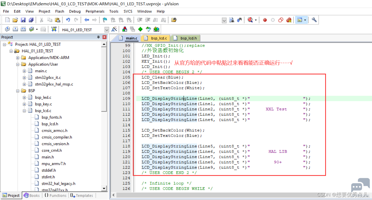The image size is (372, 200).
Task: Insert a breakpoint with the red dot icon
Action: (x=265, y=20)
